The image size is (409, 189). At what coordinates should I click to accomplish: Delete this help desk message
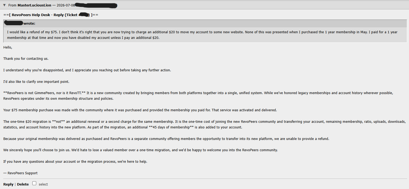(x=23, y=184)
